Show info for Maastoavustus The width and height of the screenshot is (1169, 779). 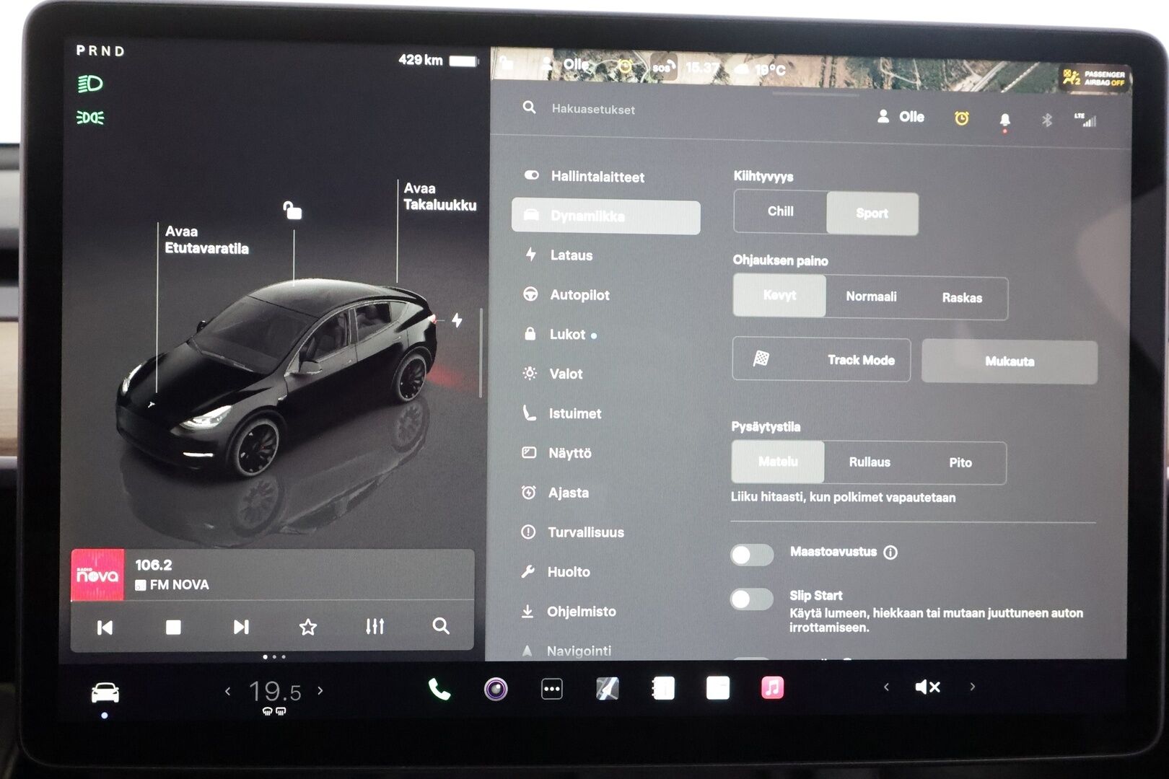coord(890,553)
